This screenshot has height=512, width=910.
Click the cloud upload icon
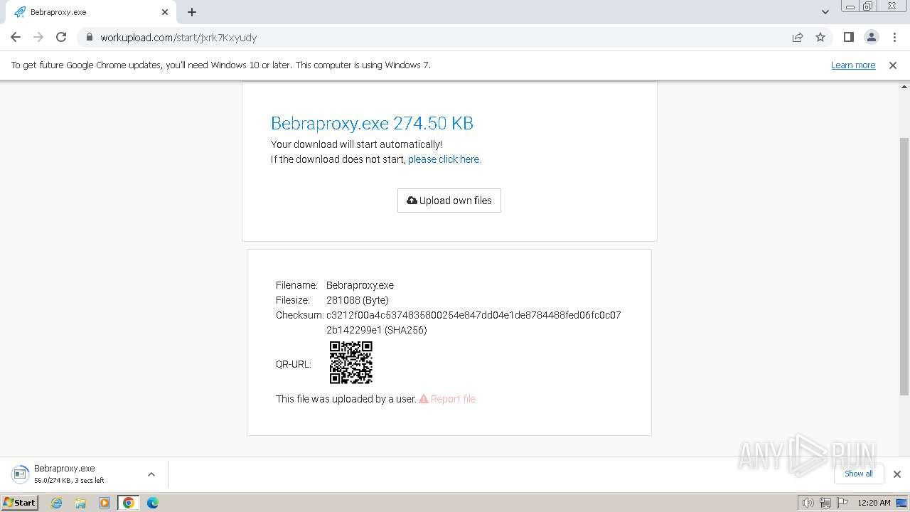(x=412, y=201)
